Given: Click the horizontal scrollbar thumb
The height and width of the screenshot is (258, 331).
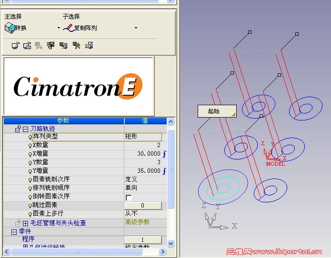Looking at the screenshot, I should 77,251.
